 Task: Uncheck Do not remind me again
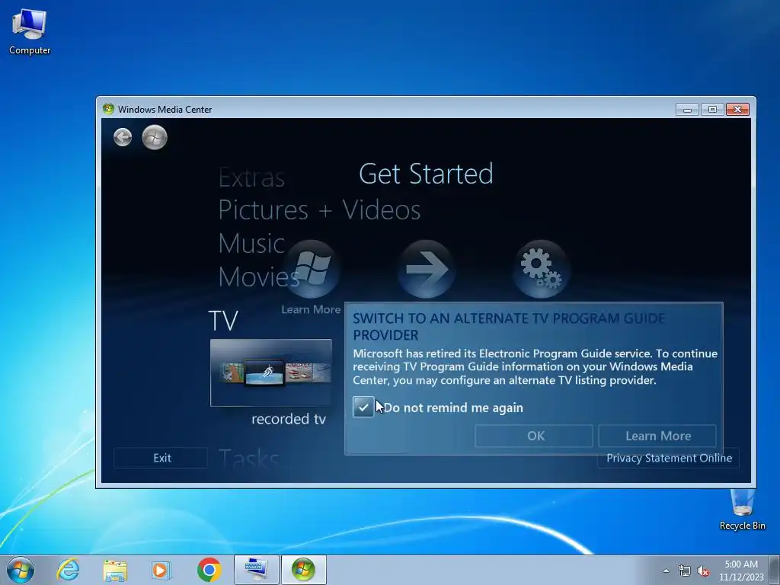363,408
